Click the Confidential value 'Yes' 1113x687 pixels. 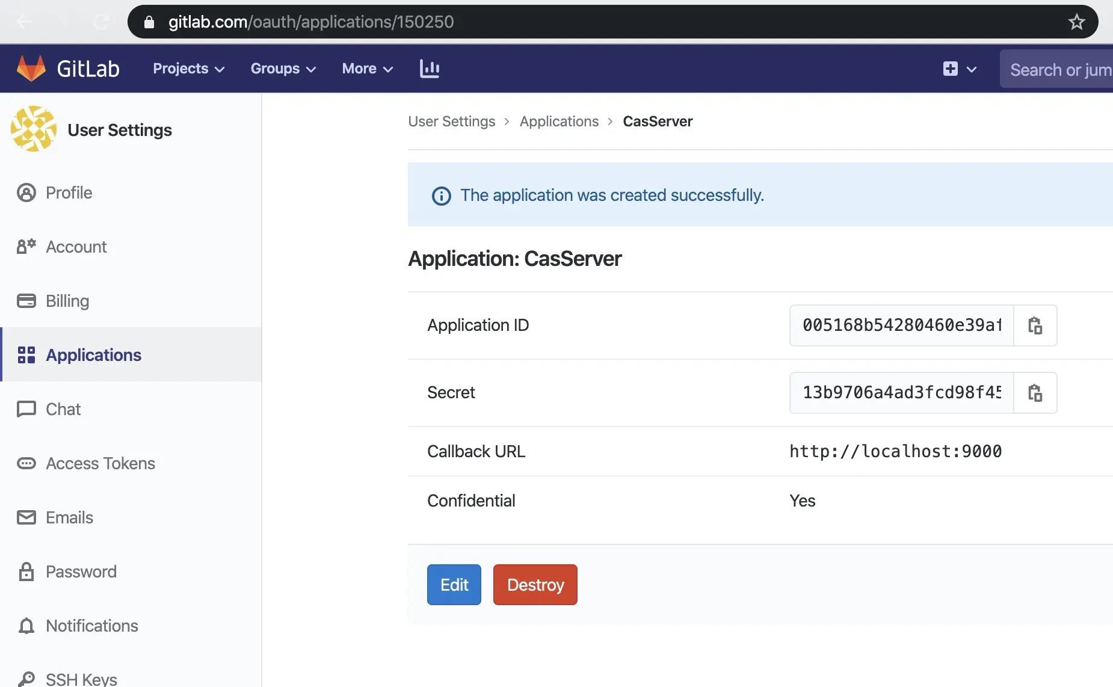[803, 501]
